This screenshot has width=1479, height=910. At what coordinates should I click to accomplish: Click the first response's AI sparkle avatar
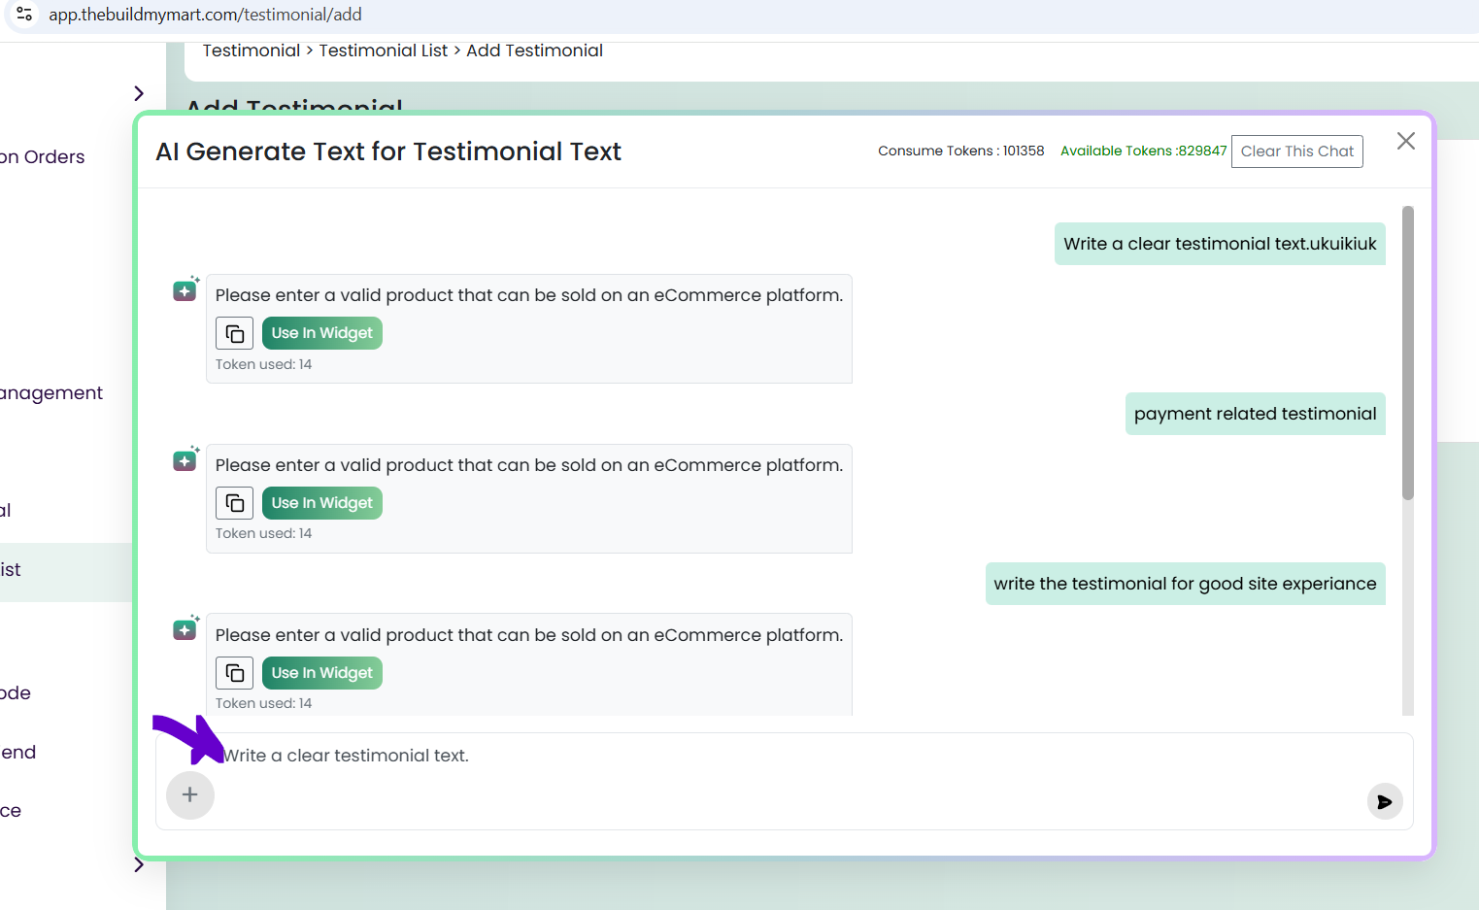pyautogui.click(x=185, y=289)
